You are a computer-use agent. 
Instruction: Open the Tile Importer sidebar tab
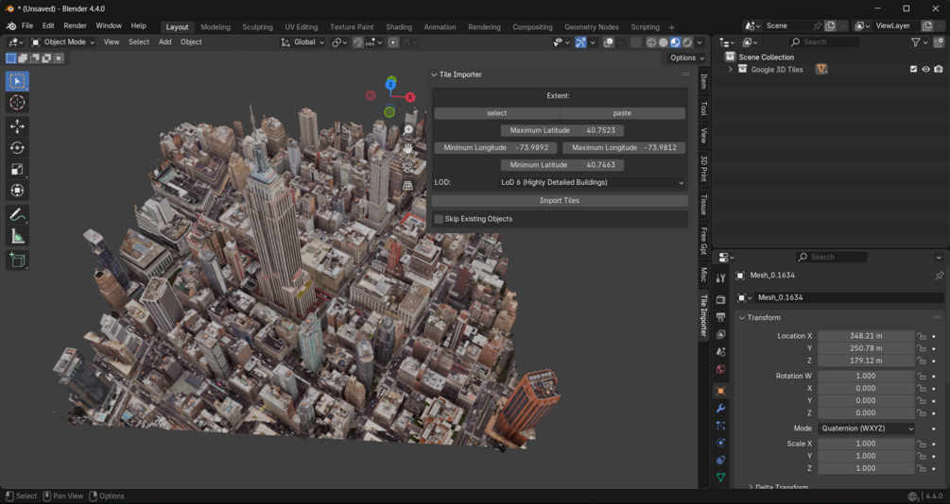[703, 314]
